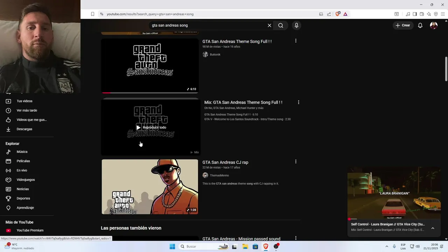This screenshot has height=252, width=448.
Task: Open the GTA San Andreas CJ rap title
Action: (225, 162)
